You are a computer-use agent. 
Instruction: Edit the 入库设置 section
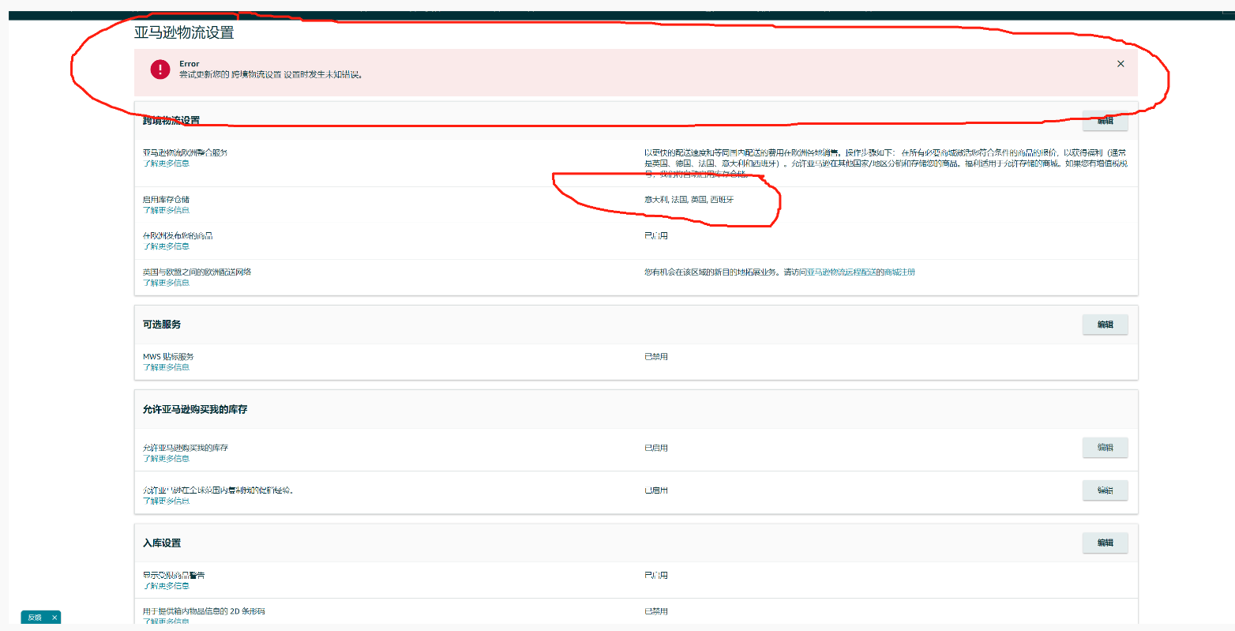coord(1105,543)
